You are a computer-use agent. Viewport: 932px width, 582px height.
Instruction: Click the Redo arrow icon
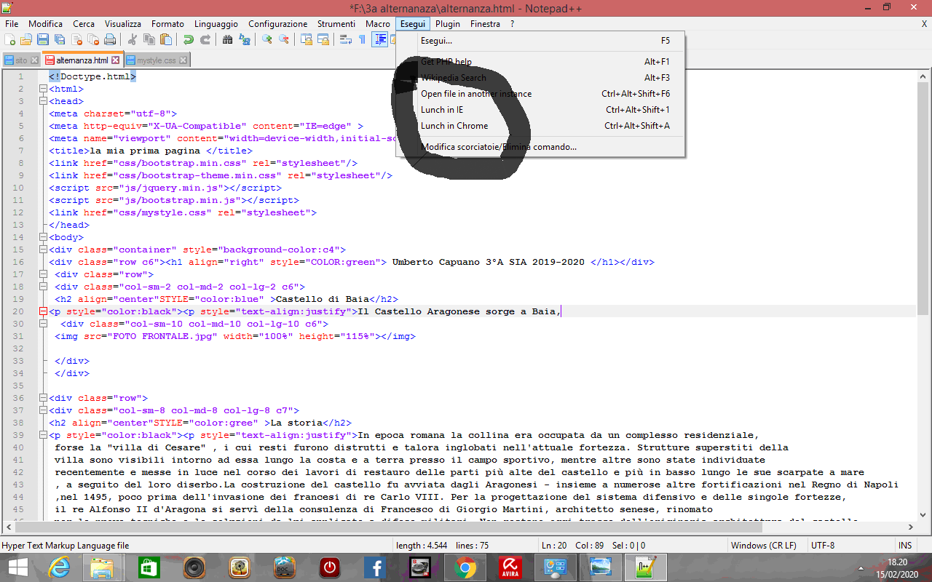click(x=205, y=39)
